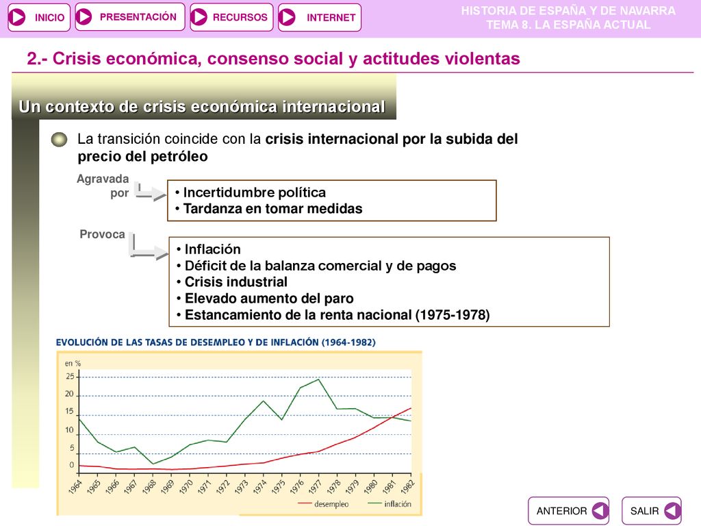Open the INICIO section label
Image resolution: width=701 pixels, height=526 pixels.
(49, 17)
